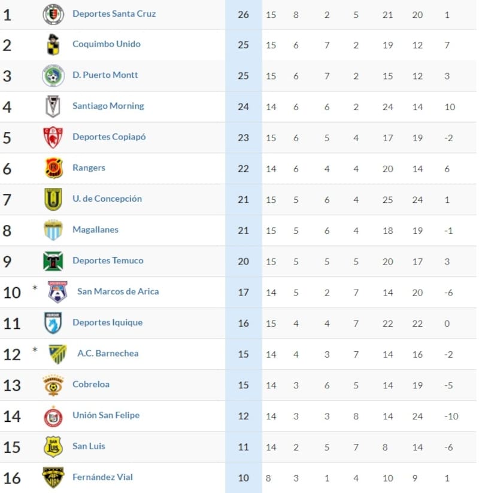Click the D. Puerto Montt round badge
The height and width of the screenshot is (493, 479).
tap(53, 76)
